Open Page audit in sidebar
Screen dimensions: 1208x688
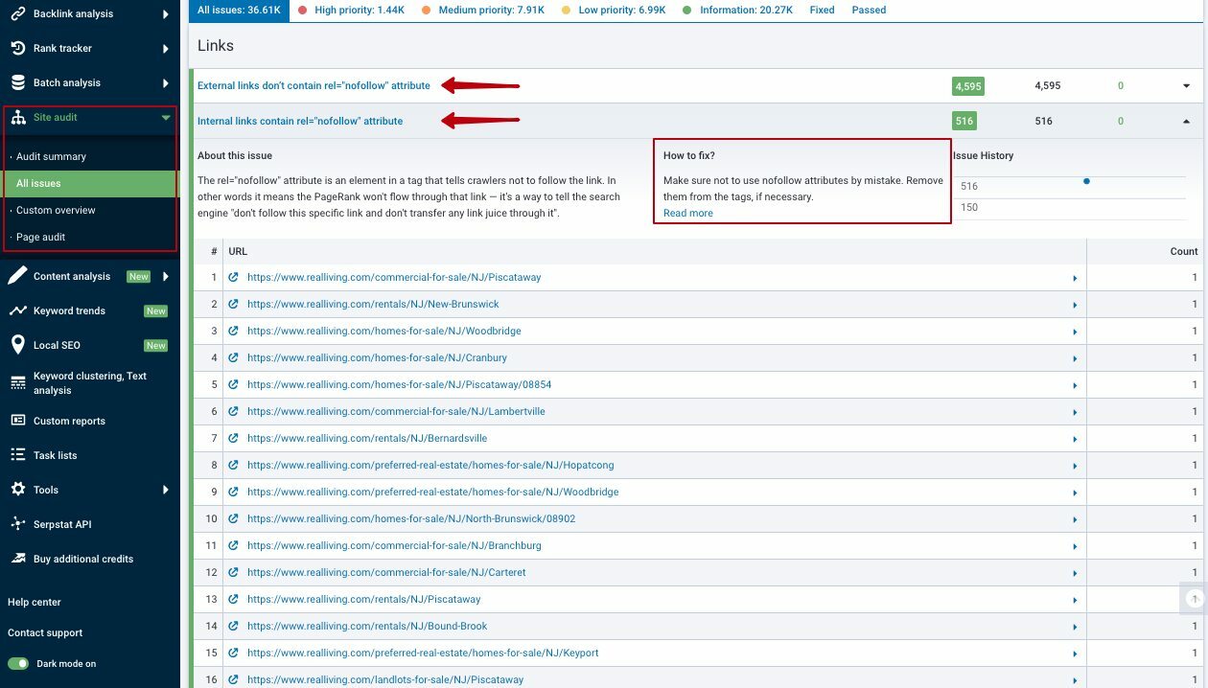(40, 237)
